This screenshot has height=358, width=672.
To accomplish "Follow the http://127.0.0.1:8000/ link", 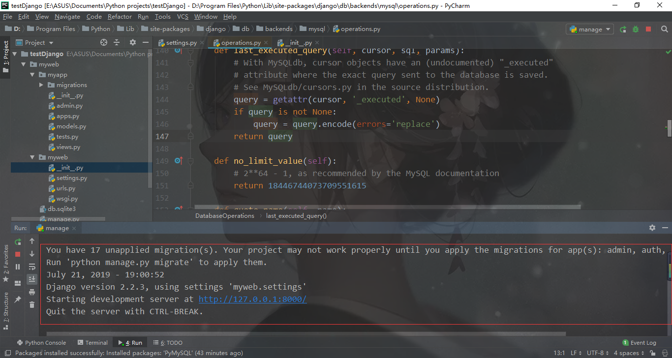I will point(252,299).
